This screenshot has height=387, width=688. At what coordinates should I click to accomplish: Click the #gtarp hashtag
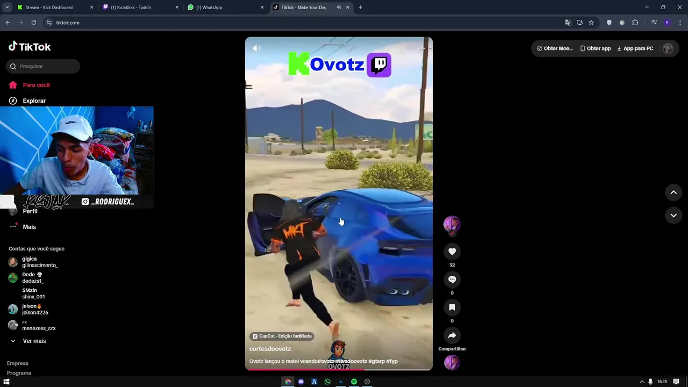tap(376, 361)
